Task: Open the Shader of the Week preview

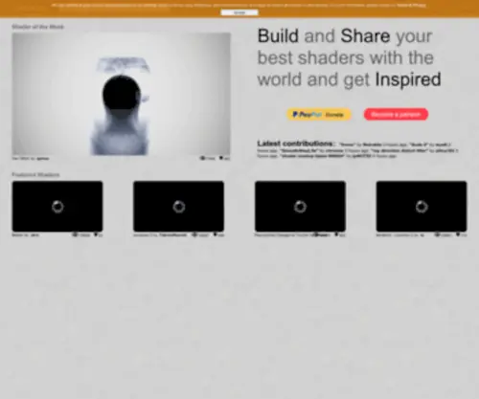Action: click(121, 94)
